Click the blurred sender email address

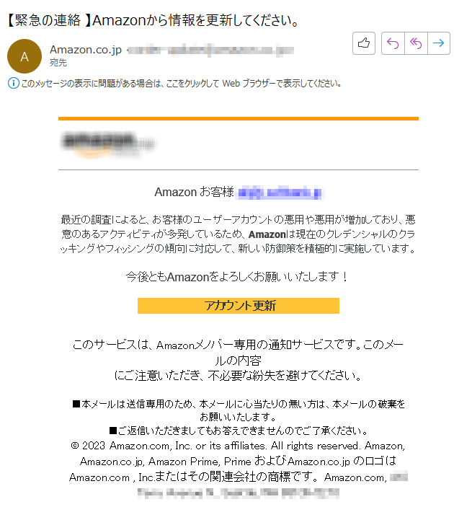pos(210,50)
